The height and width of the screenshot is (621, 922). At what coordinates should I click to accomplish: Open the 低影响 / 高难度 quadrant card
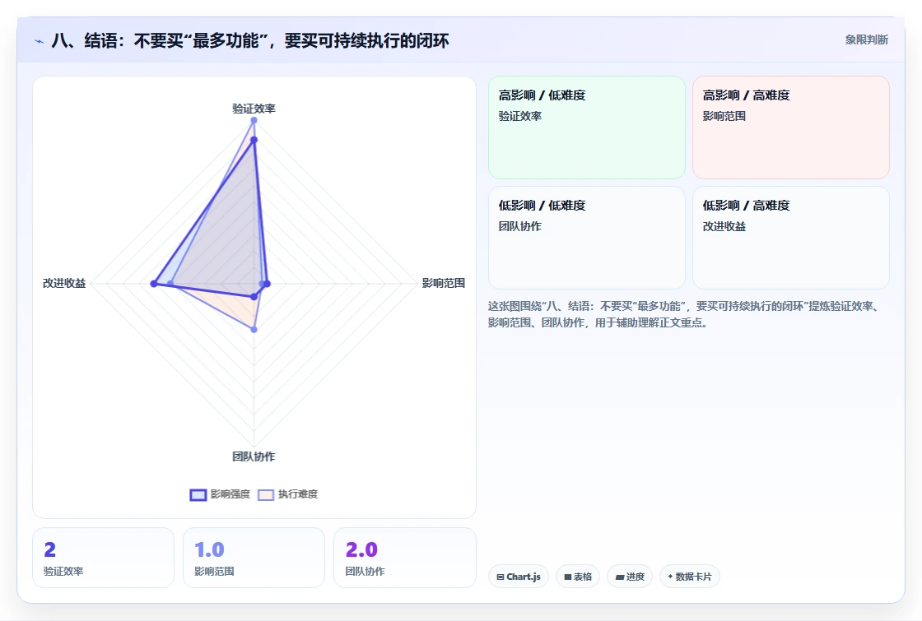pos(791,238)
